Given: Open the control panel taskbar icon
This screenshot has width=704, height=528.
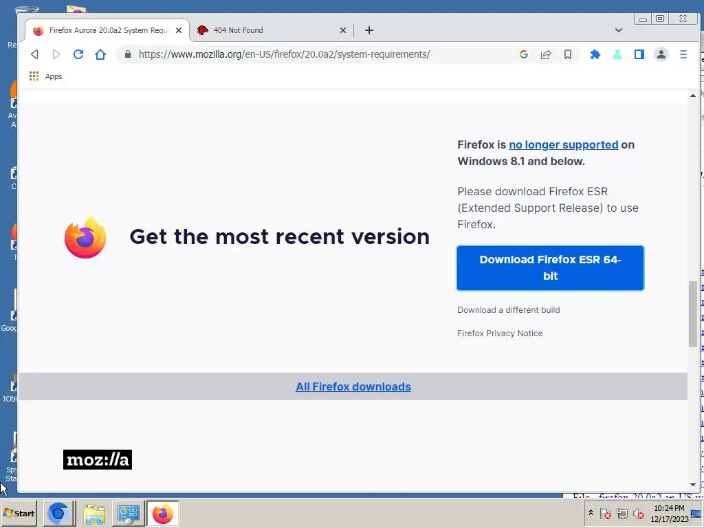Looking at the screenshot, I should (129, 513).
